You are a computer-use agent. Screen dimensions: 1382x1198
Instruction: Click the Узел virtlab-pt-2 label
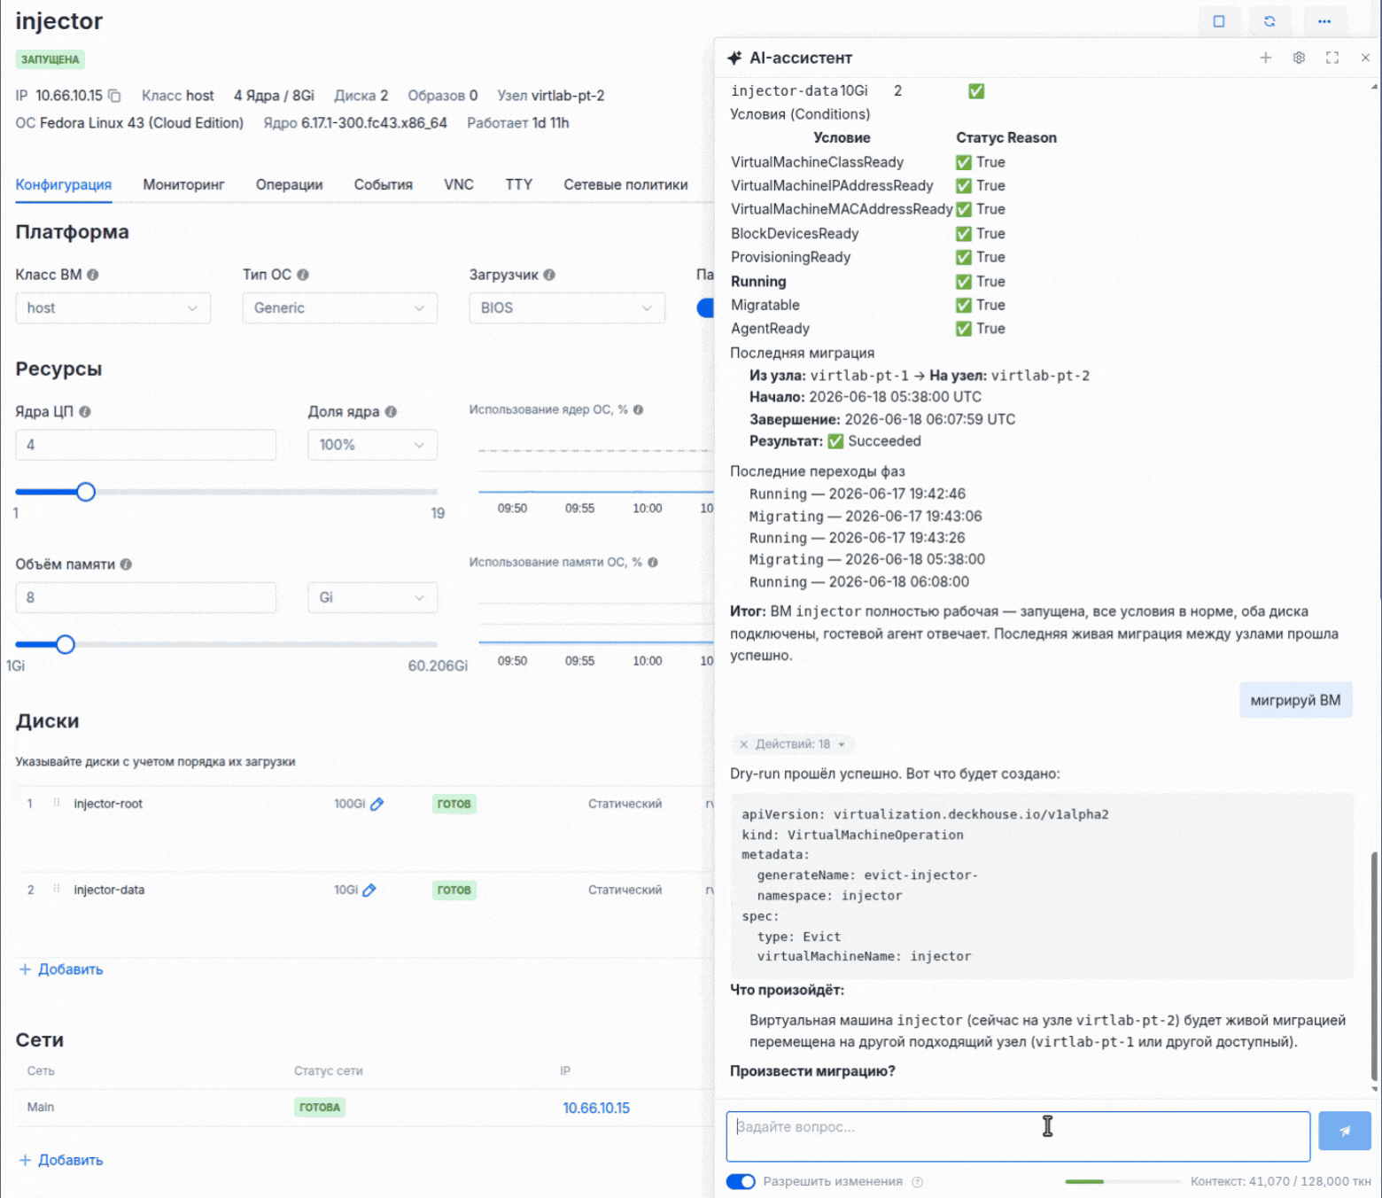tap(550, 96)
